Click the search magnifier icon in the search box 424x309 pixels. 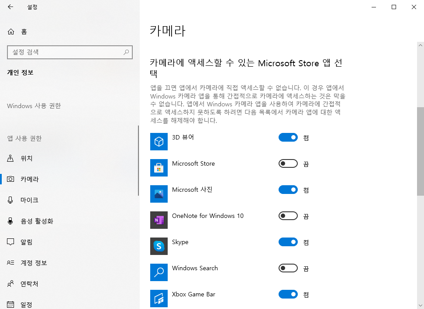click(126, 52)
